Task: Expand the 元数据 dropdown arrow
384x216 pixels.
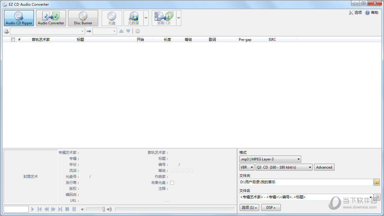Action: (146, 18)
